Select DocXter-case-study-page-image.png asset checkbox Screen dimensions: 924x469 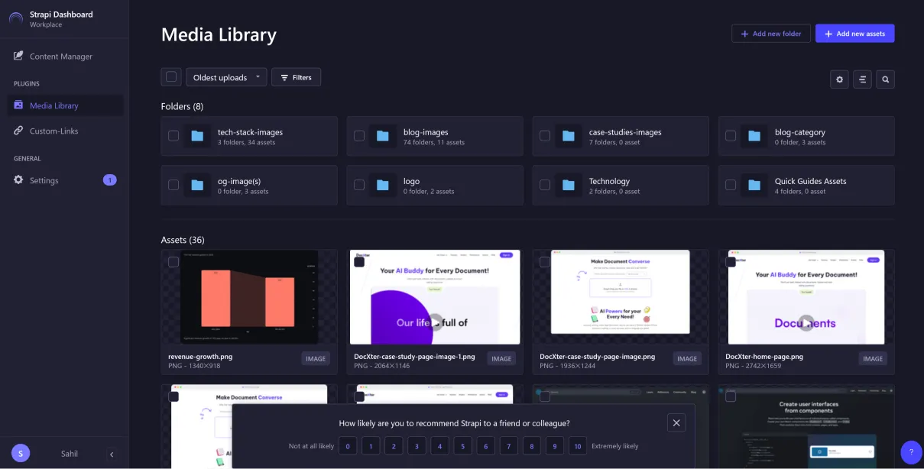pyautogui.click(x=545, y=262)
